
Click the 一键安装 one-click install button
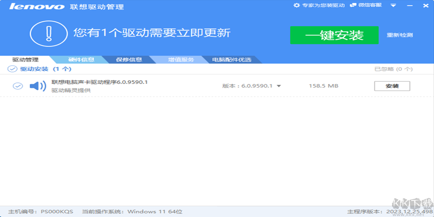[x=334, y=35]
